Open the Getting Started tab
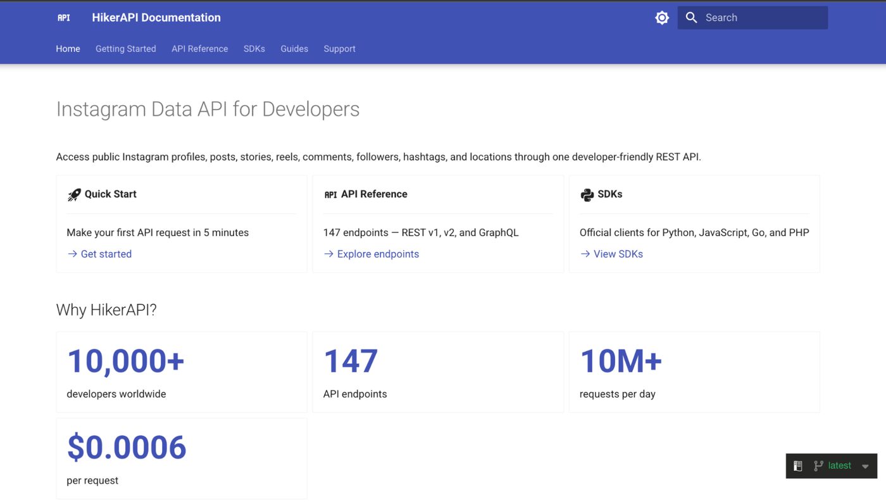Viewport: 886px width, 504px height. [x=126, y=49]
